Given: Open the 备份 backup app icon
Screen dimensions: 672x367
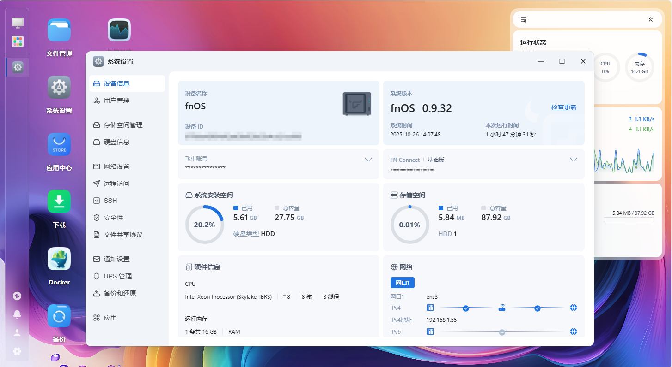Looking at the screenshot, I should (59, 316).
